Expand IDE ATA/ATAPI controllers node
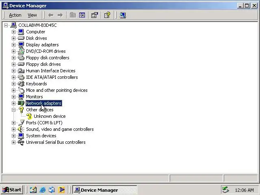Viewport: 260px width, 195px height. 13,77
